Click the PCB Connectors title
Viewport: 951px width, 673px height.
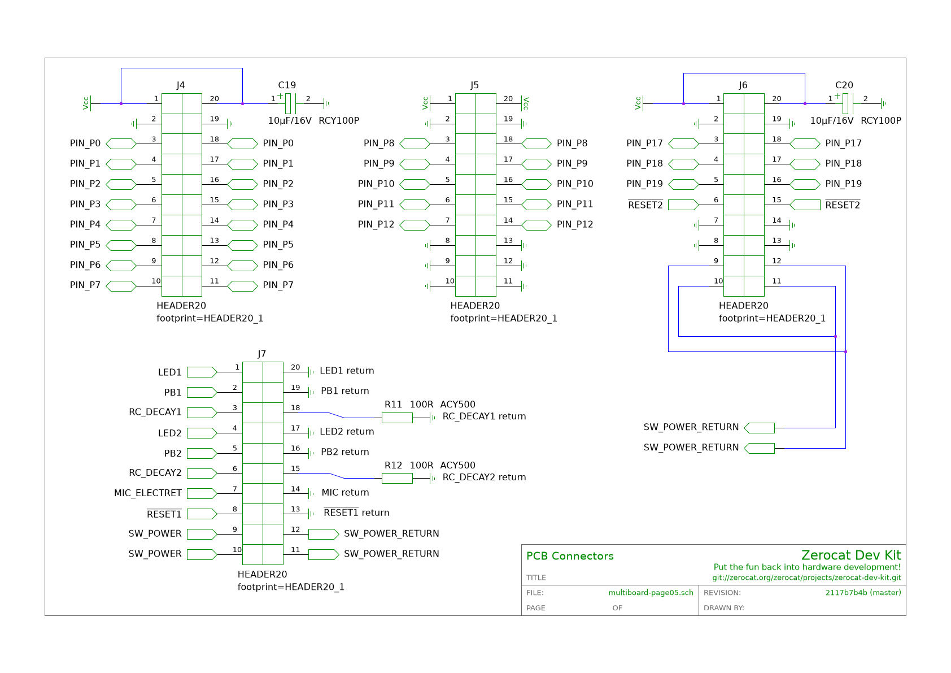[570, 556]
